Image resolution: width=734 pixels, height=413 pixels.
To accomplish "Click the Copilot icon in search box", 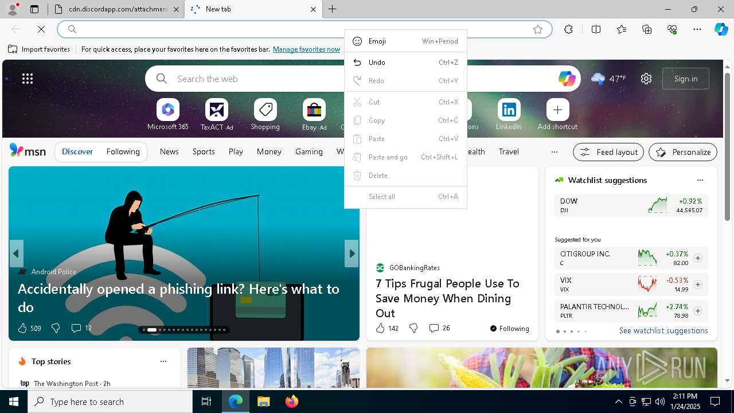I will pos(567,79).
